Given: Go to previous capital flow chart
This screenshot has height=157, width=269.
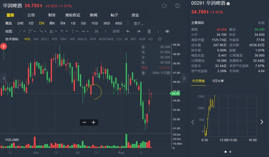Looking at the screenshot, I should point(193,122).
